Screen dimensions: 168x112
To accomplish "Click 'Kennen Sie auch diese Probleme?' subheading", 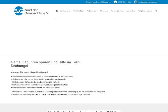I will coord(29,73).
